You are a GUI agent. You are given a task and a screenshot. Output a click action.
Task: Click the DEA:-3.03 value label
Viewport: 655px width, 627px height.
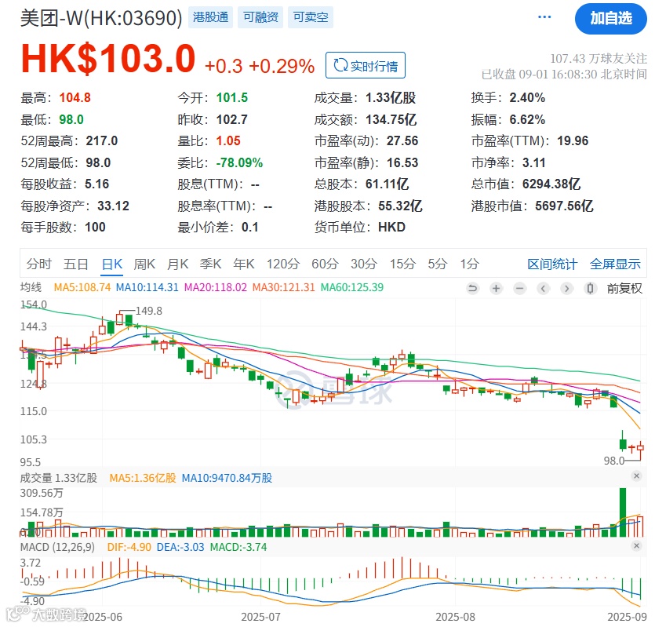click(x=180, y=547)
